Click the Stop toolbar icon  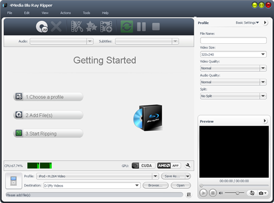tap(156, 27)
